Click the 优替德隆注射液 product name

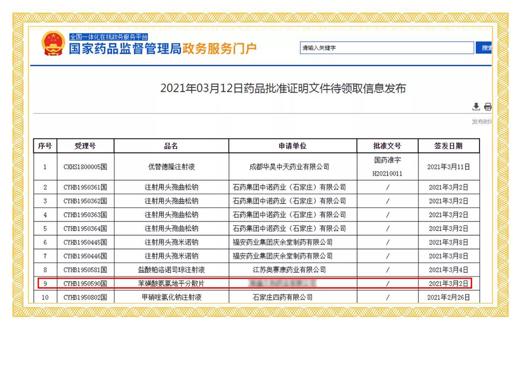(171, 167)
